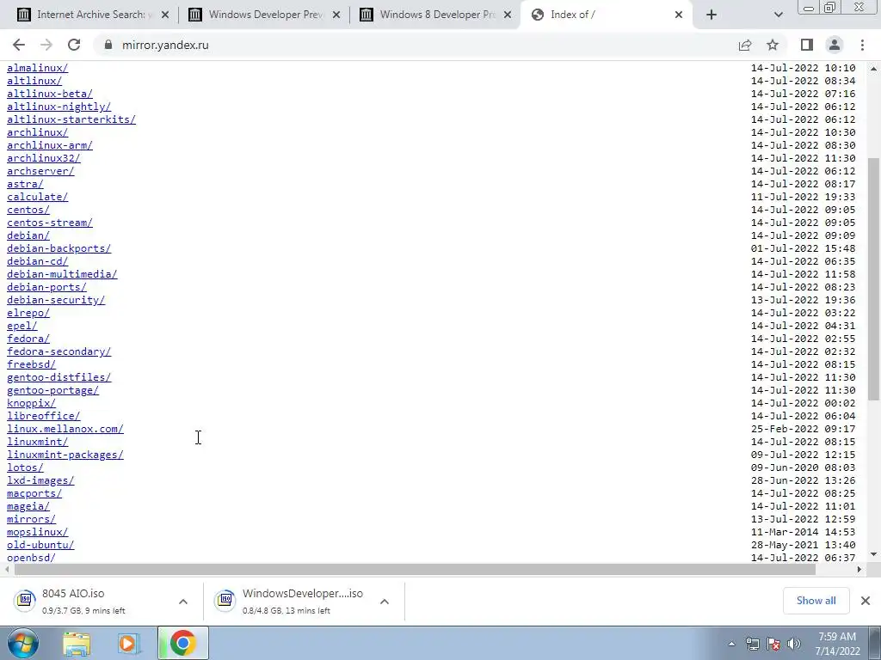This screenshot has height=660, width=881.
Task: Open the Chrome profile avatar menu
Action: click(x=835, y=45)
